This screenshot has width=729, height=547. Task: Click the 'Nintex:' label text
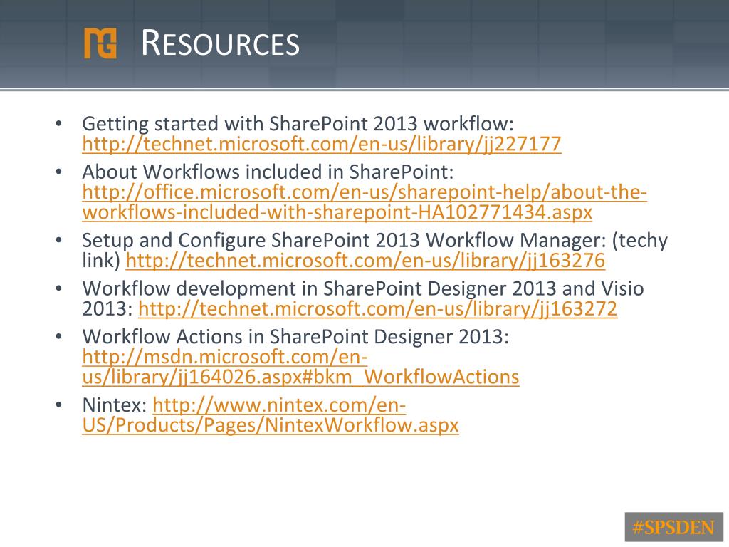coord(115,405)
